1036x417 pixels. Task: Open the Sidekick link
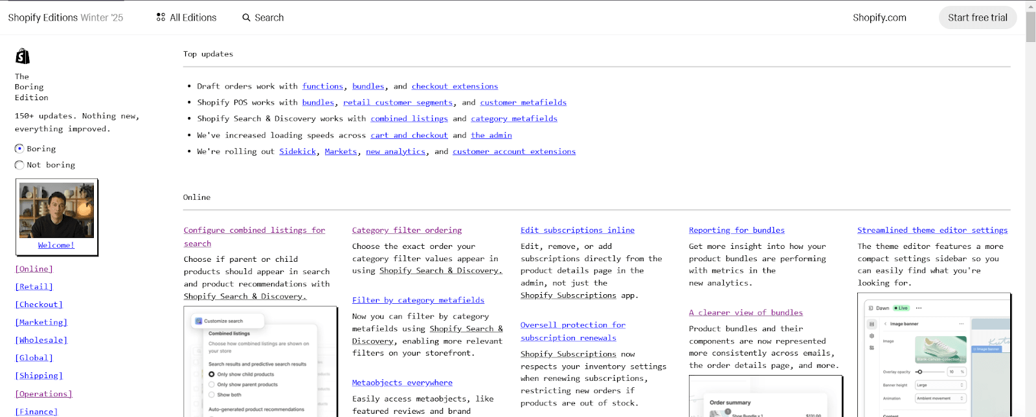298,151
